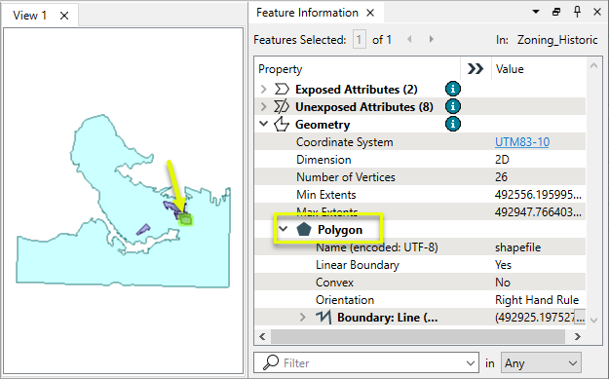The height and width of the screenshot is (379, 609).
Task: Go to next selected feature arrow
Action: (x=431, y=39)
